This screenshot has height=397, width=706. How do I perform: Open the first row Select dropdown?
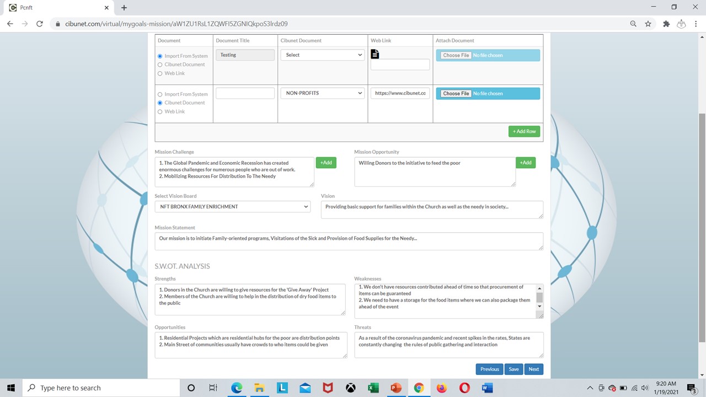click(x=323, y=55)
